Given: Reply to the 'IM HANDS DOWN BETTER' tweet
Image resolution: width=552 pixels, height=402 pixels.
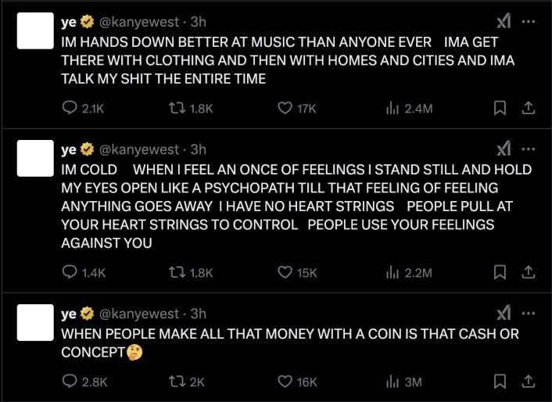Looking at the screenshot, I should click(x=69, y=109).
